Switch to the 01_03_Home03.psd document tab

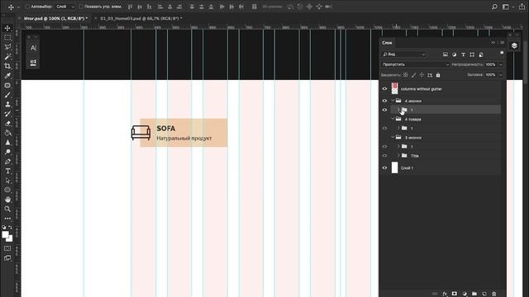141,18
